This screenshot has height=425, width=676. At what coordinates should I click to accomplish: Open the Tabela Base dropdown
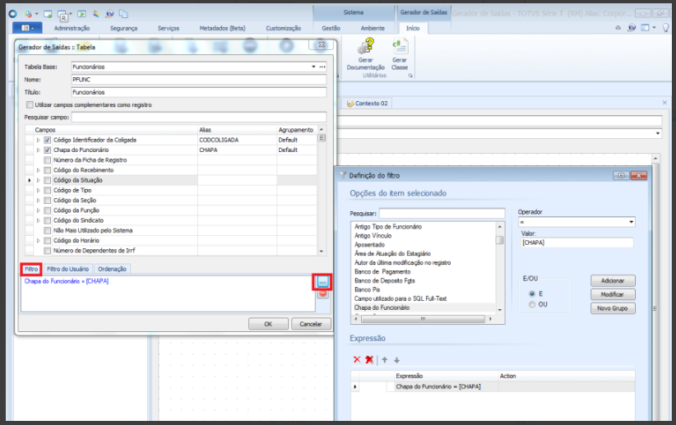(313, 67)
